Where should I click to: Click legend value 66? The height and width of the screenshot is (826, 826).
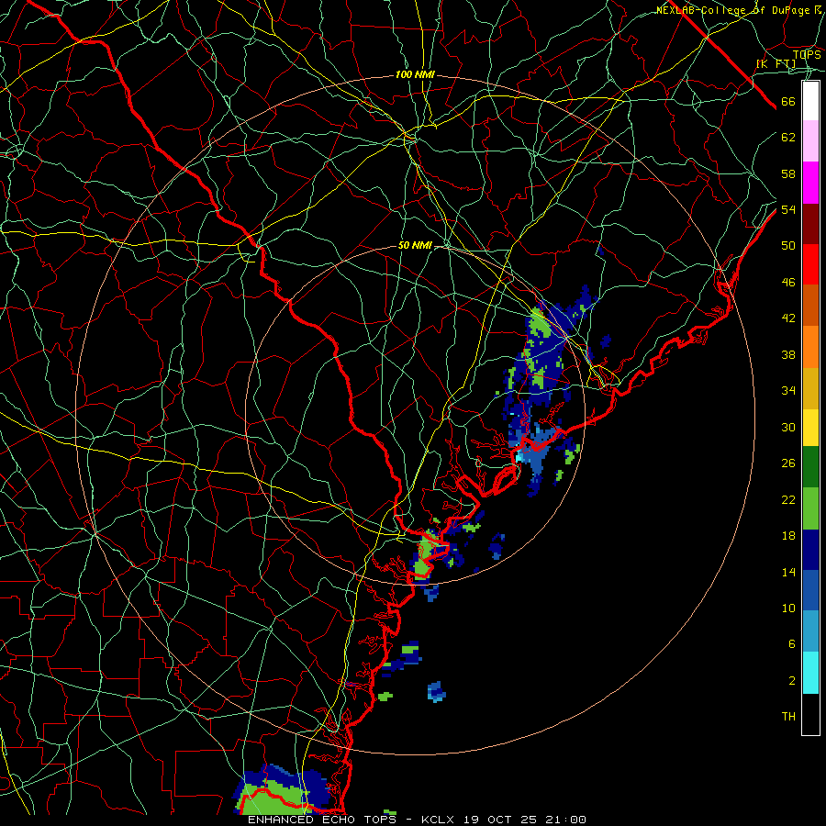coord(788,101)
